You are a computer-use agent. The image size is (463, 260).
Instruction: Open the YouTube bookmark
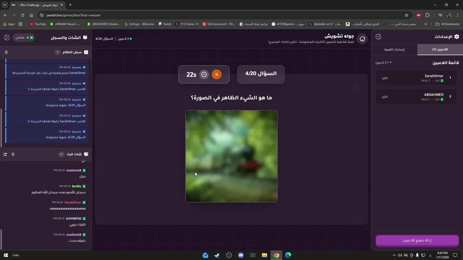(38, 24)
